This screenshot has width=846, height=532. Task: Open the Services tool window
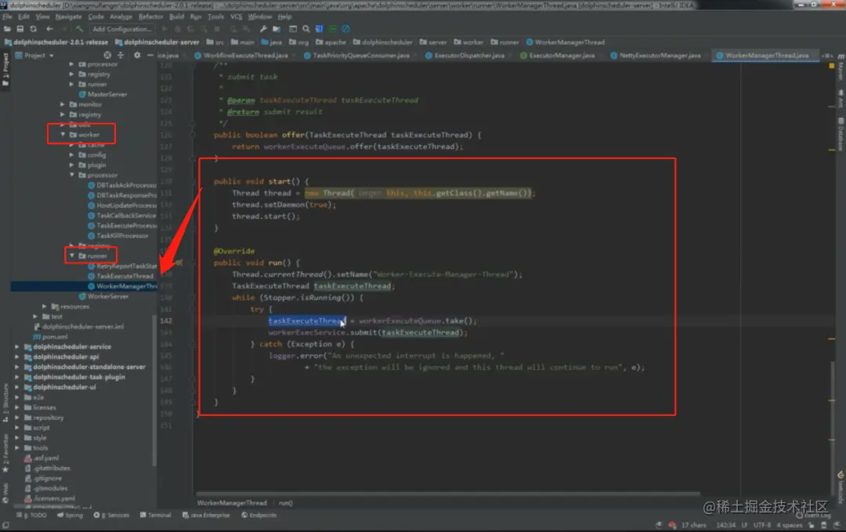point(112,516)
